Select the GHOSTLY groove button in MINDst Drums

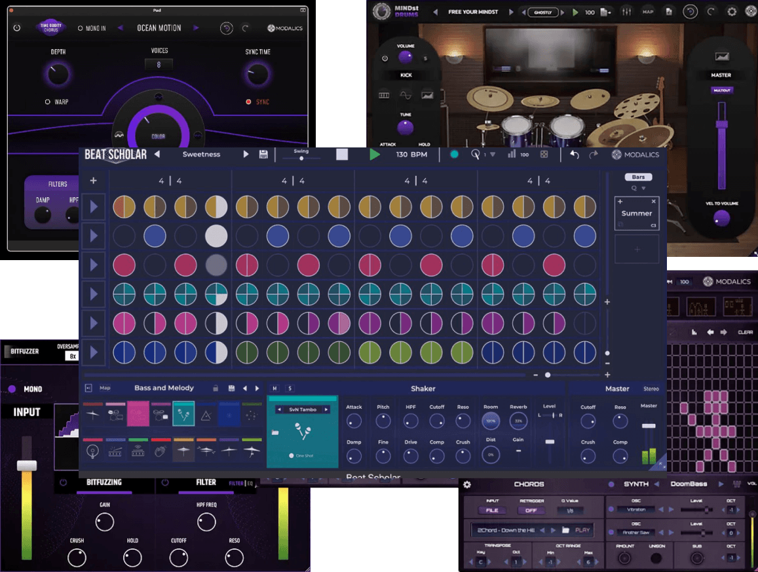coord(543,12)
